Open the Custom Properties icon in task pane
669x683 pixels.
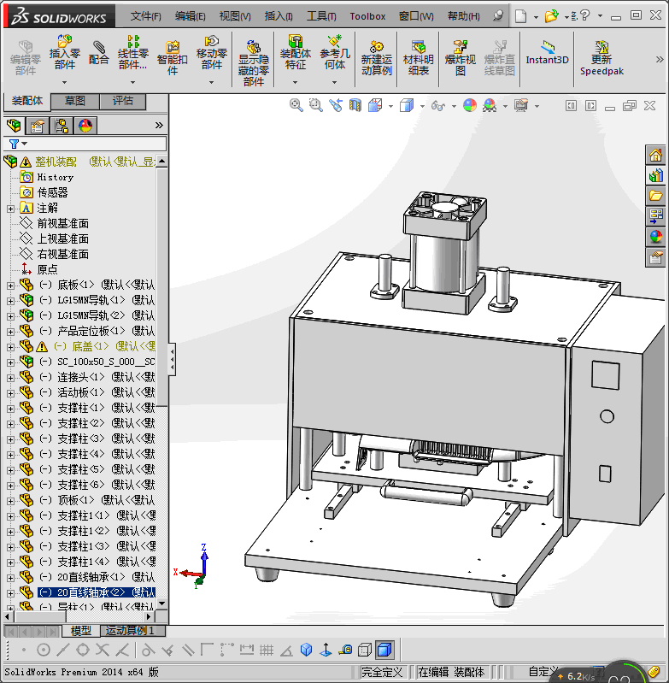click(x=655, y=257)
